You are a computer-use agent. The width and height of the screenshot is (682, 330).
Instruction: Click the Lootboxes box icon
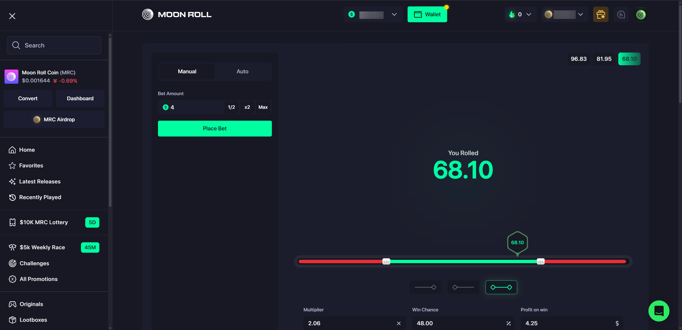12,320
